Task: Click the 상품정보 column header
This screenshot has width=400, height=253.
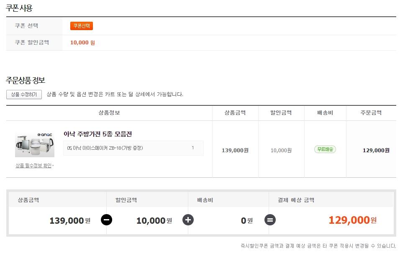Action: 109,113
